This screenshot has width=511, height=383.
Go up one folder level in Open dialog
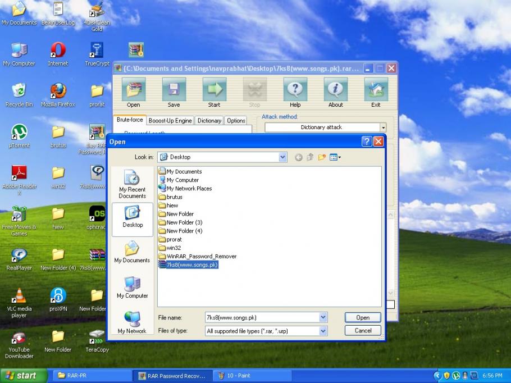[x=310, y=157]
